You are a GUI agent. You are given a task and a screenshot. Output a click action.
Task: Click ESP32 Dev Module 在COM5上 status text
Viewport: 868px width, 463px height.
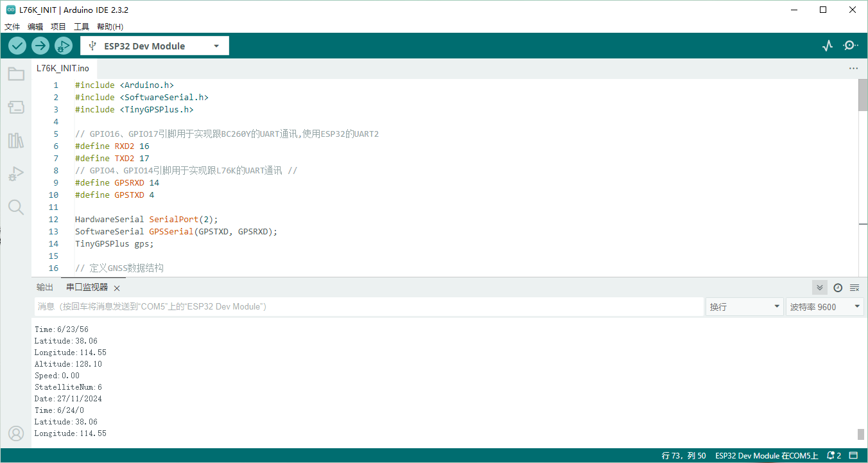[x=767, y=455]
